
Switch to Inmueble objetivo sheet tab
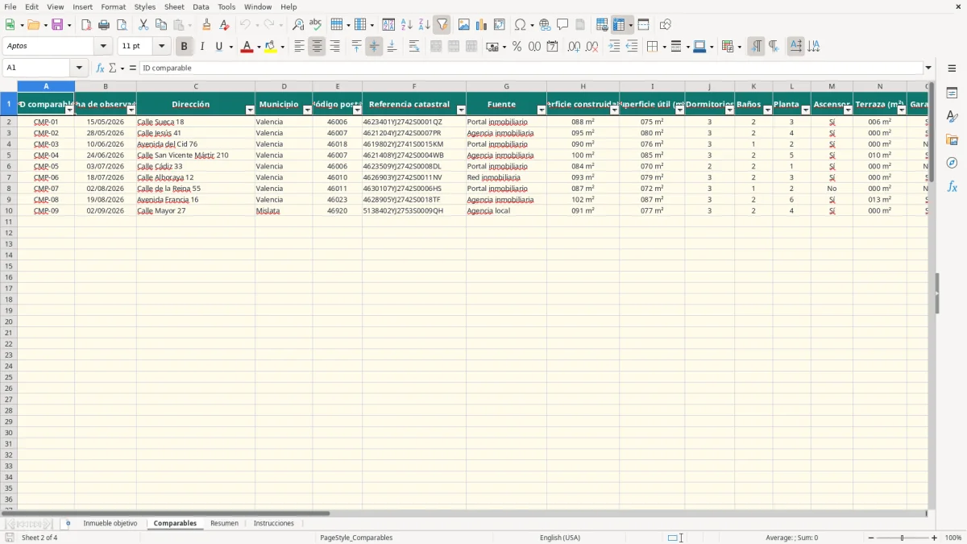click(110, 524)
